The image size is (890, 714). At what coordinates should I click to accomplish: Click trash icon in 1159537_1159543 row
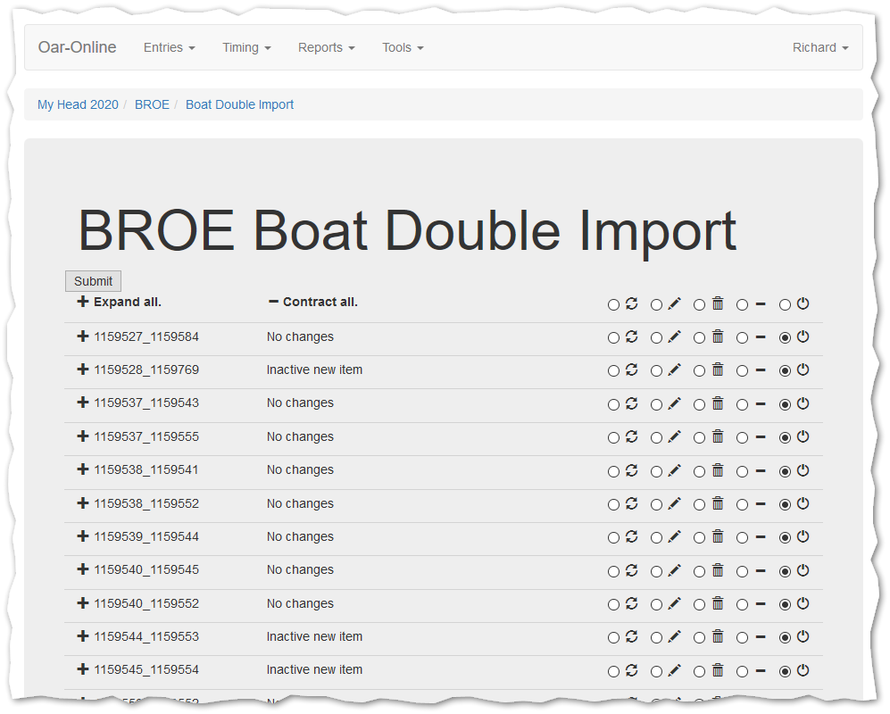coord(717,403)
